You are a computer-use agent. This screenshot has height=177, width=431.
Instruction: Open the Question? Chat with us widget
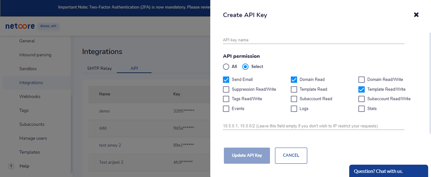388,171
